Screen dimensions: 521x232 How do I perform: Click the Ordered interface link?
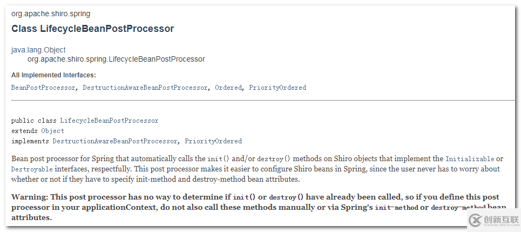click(x=228, y=88)
